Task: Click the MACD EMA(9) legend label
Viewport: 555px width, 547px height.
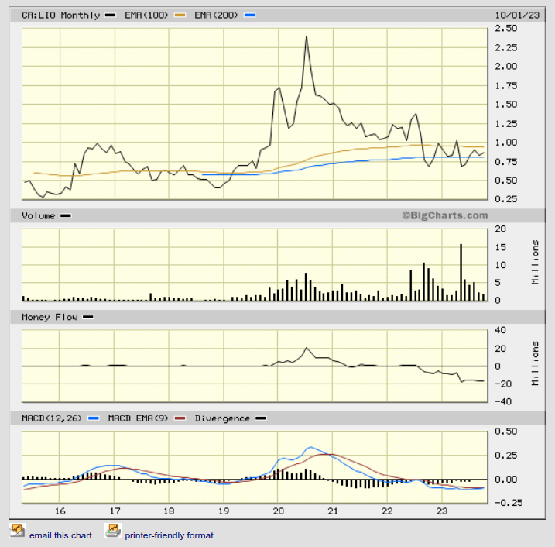Action: 138,418
